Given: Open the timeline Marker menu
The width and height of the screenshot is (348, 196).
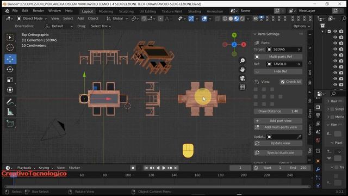Looking at the screenshot, I should 74,168.
